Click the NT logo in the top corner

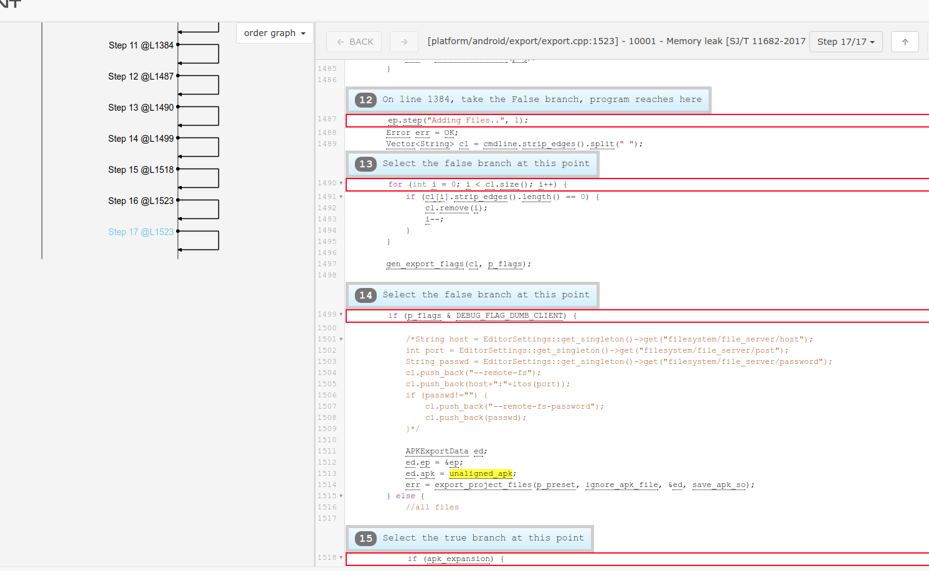click(10, 5)
